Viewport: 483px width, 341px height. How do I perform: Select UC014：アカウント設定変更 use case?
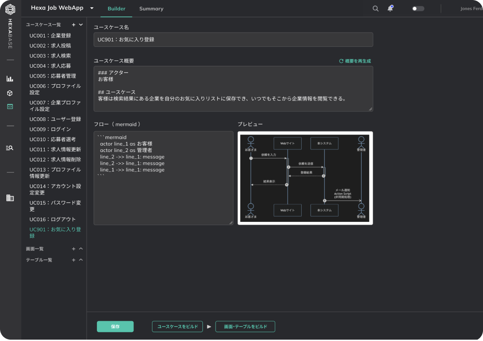tap(55, 189)
